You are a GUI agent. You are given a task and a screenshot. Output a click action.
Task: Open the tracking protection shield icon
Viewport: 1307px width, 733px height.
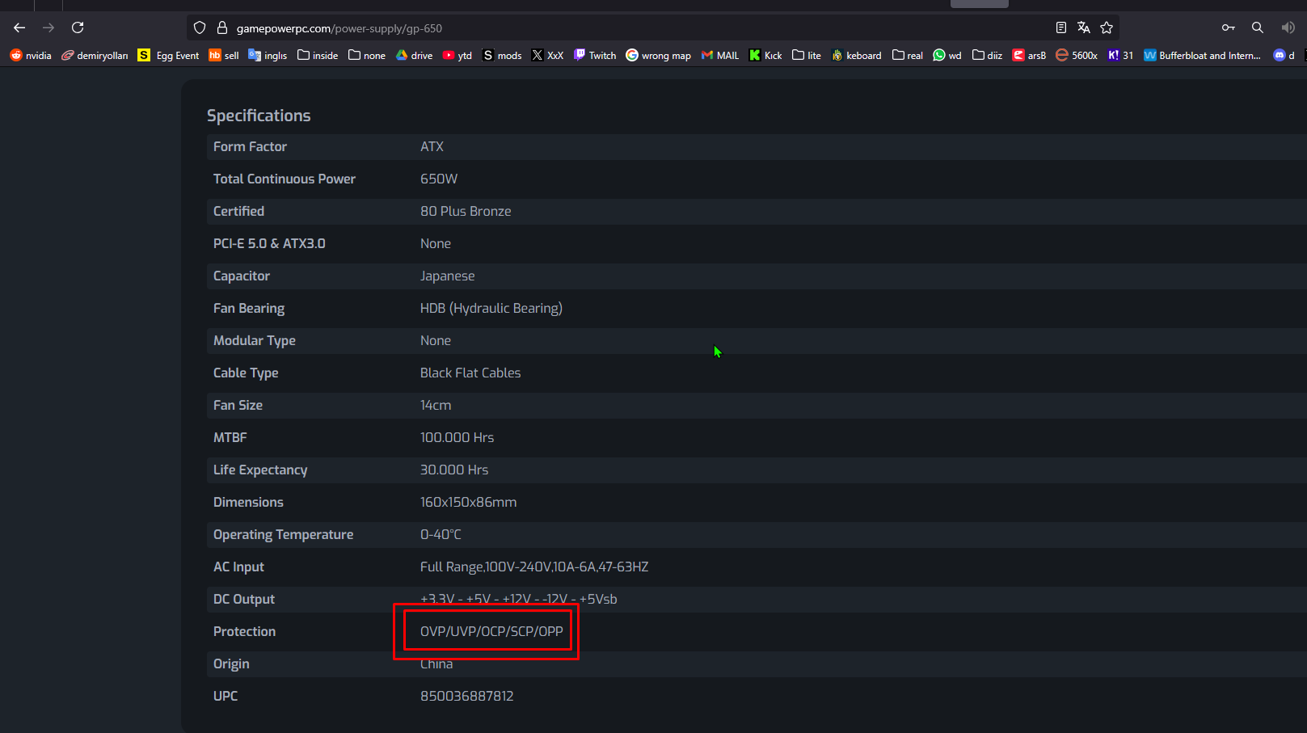tap(200, 28)
